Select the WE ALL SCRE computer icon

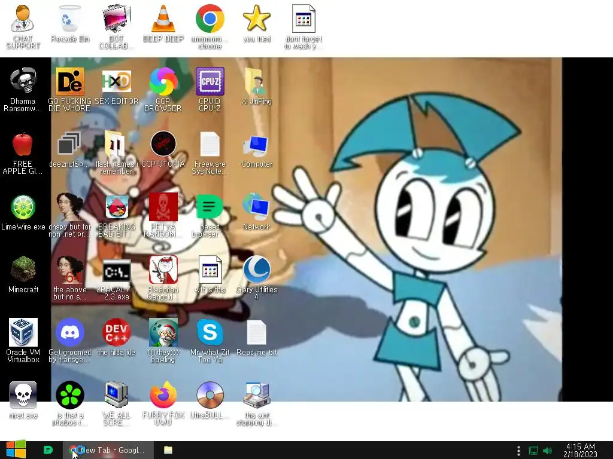(x=117, y=404)
